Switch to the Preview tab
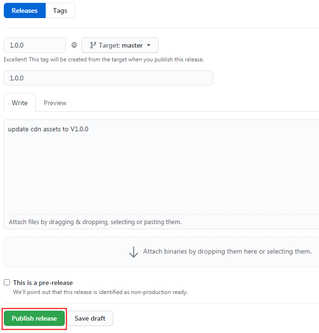Viewport: 319px width, 333px height. (55, 103)
